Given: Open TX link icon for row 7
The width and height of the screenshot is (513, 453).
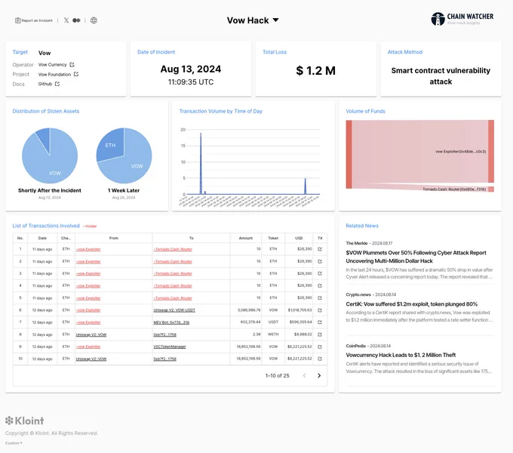Looking at the screenshot, I should (x=320, y=322).
